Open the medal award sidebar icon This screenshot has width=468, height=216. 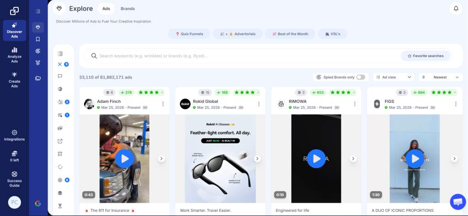click(38, 63)
